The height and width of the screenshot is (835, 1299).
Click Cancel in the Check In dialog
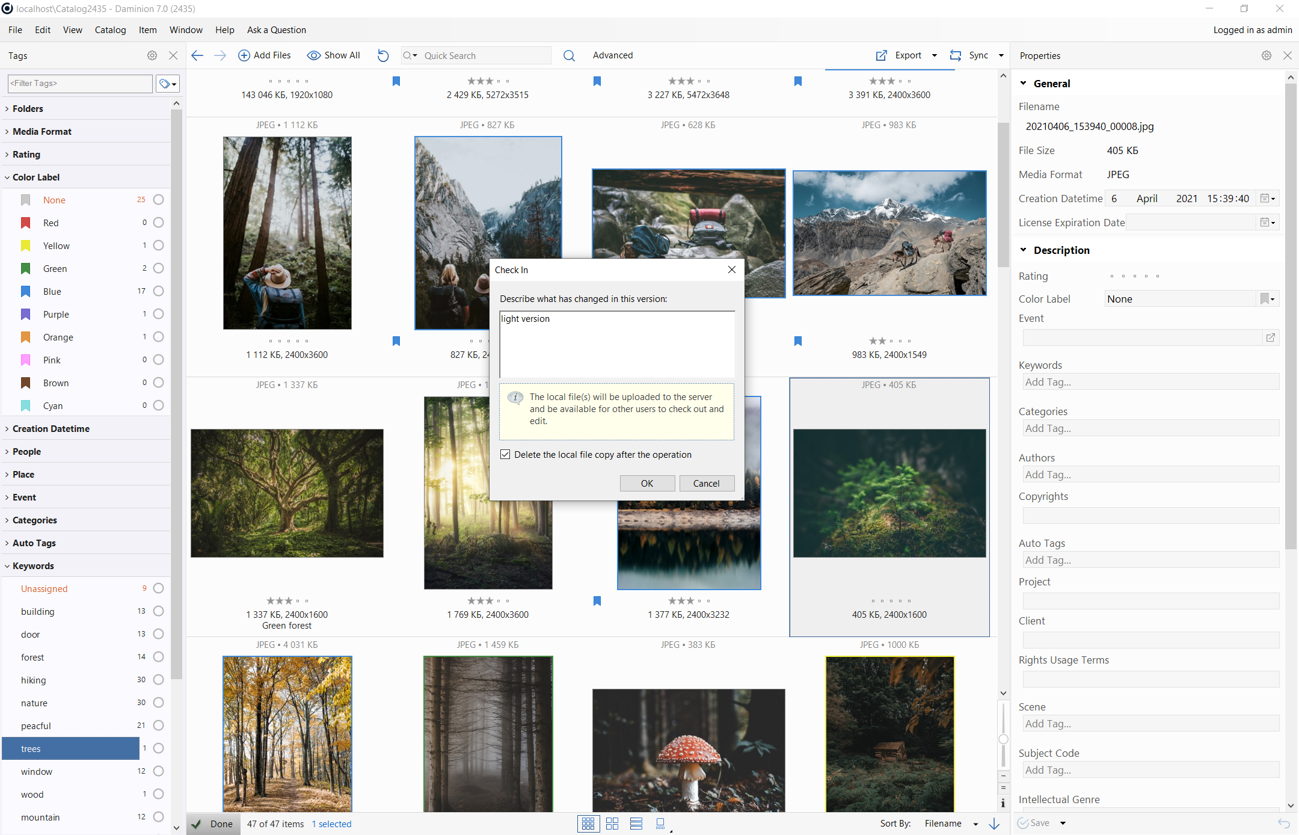coord(706,483)
